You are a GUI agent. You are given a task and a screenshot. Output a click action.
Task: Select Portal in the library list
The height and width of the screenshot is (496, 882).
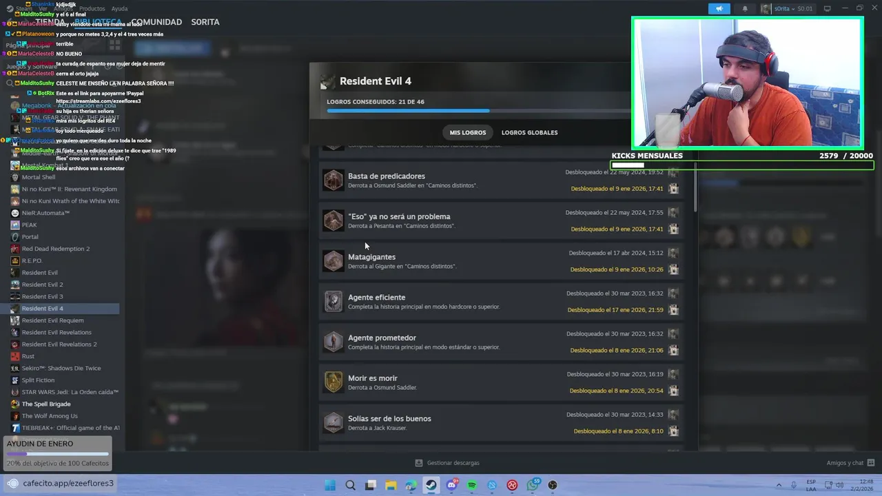click(x=30, y=237)
